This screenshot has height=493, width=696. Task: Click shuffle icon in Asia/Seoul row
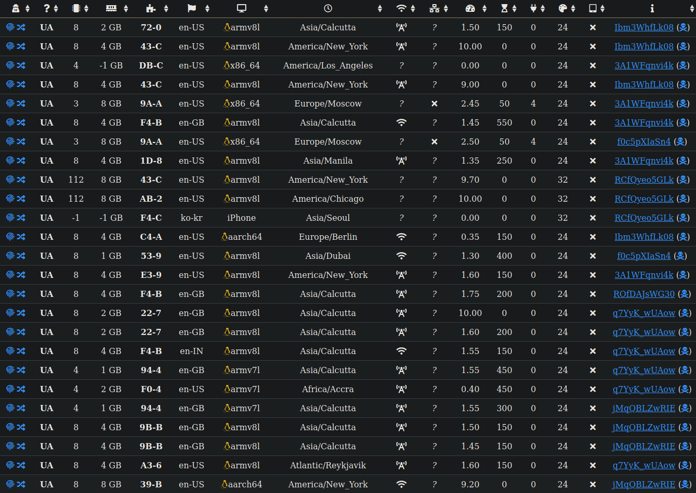pyautogui.click(x=21, y=218)
